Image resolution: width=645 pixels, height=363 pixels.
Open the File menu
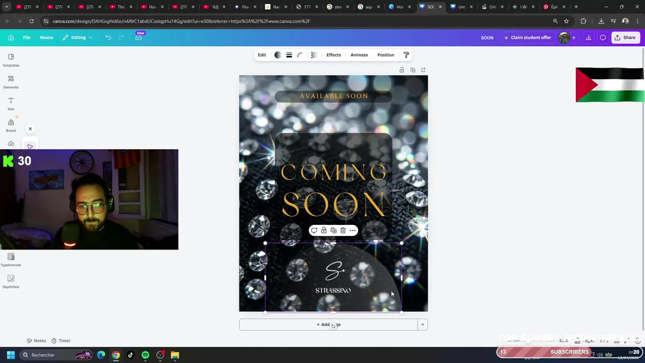[27, 37]
